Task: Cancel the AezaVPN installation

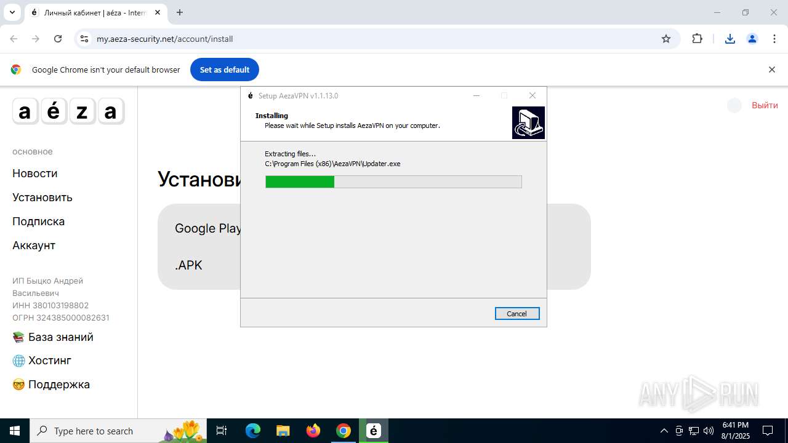Action: pyautogui.click(x=517, y=314)
